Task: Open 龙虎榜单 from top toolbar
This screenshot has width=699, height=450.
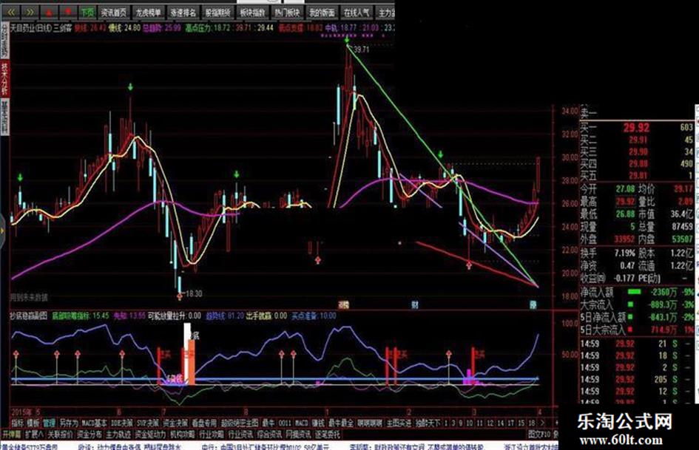Action: [149, 13]
